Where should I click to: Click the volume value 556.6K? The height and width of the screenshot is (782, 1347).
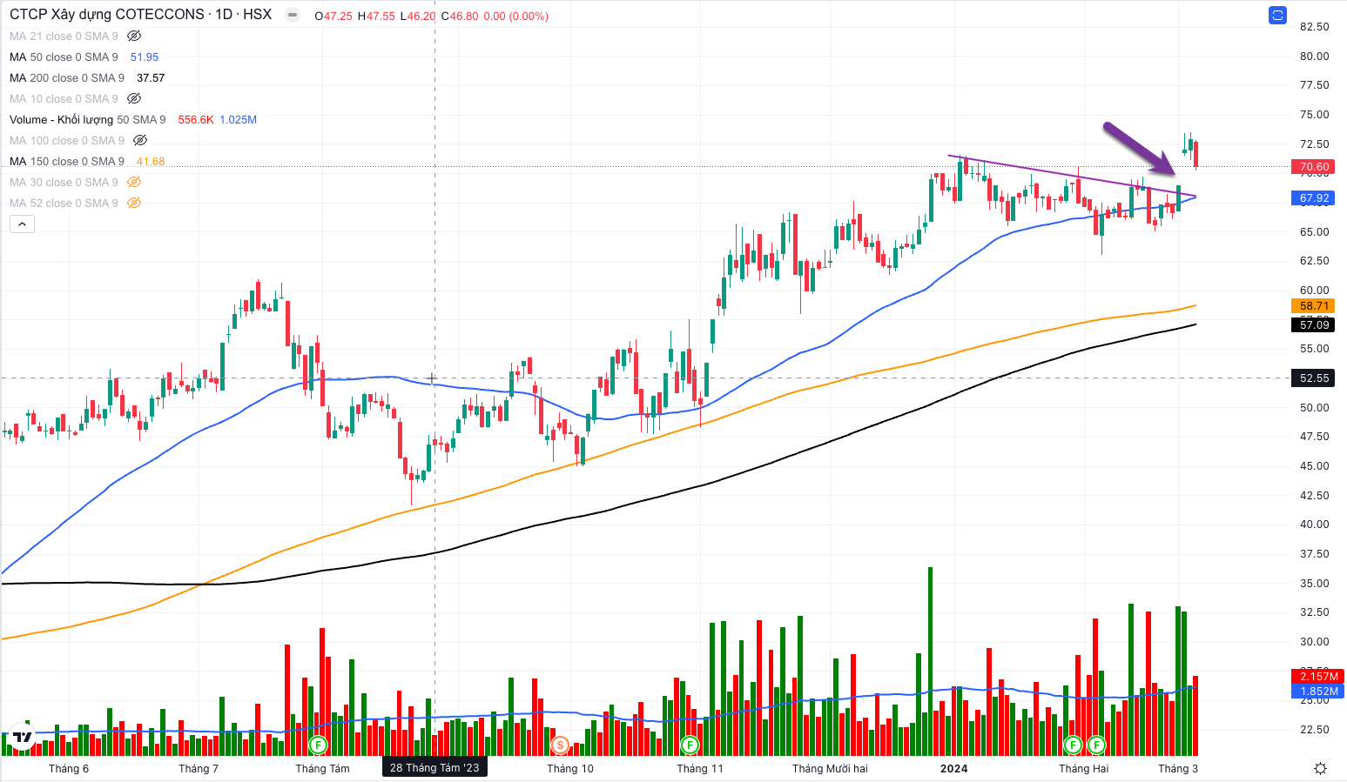click(x=196, y=120)
